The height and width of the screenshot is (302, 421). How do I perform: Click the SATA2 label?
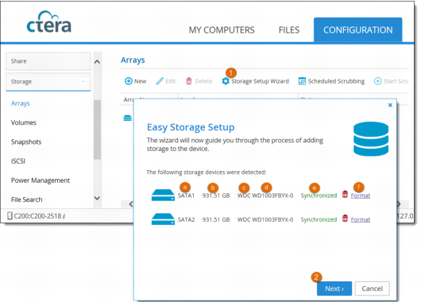click(186, 219)
